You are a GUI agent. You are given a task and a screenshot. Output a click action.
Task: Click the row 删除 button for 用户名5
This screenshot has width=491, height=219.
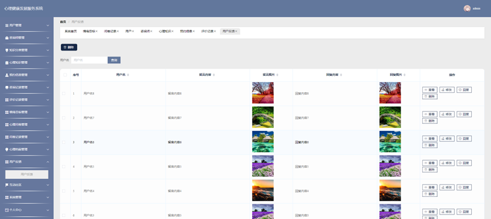click(x=430, y=170)
